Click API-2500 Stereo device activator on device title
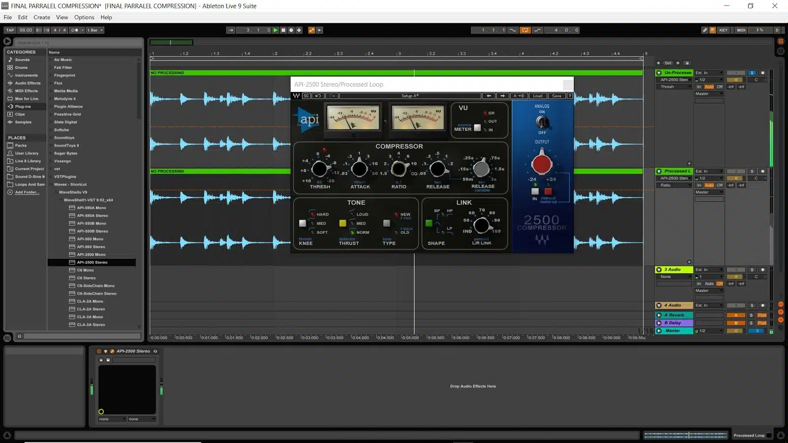The image size is (788, 443). click(x=99, y=351)
